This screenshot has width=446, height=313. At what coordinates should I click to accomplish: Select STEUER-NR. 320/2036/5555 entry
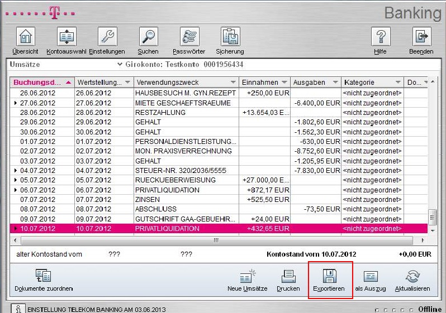coord(181,170)
